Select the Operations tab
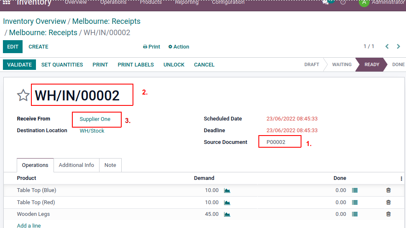The width and height of the screenshot is (406, 228). tap(35, 165)
